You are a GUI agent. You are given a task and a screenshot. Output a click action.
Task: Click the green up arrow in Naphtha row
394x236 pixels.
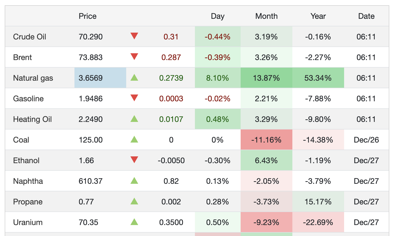tap(134, 180)
